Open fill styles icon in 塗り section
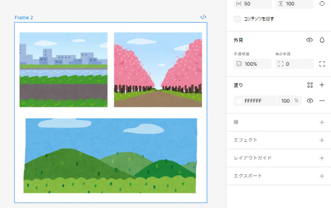The height and width of the screenshot is (208, 331). click(x=310, y=85)
